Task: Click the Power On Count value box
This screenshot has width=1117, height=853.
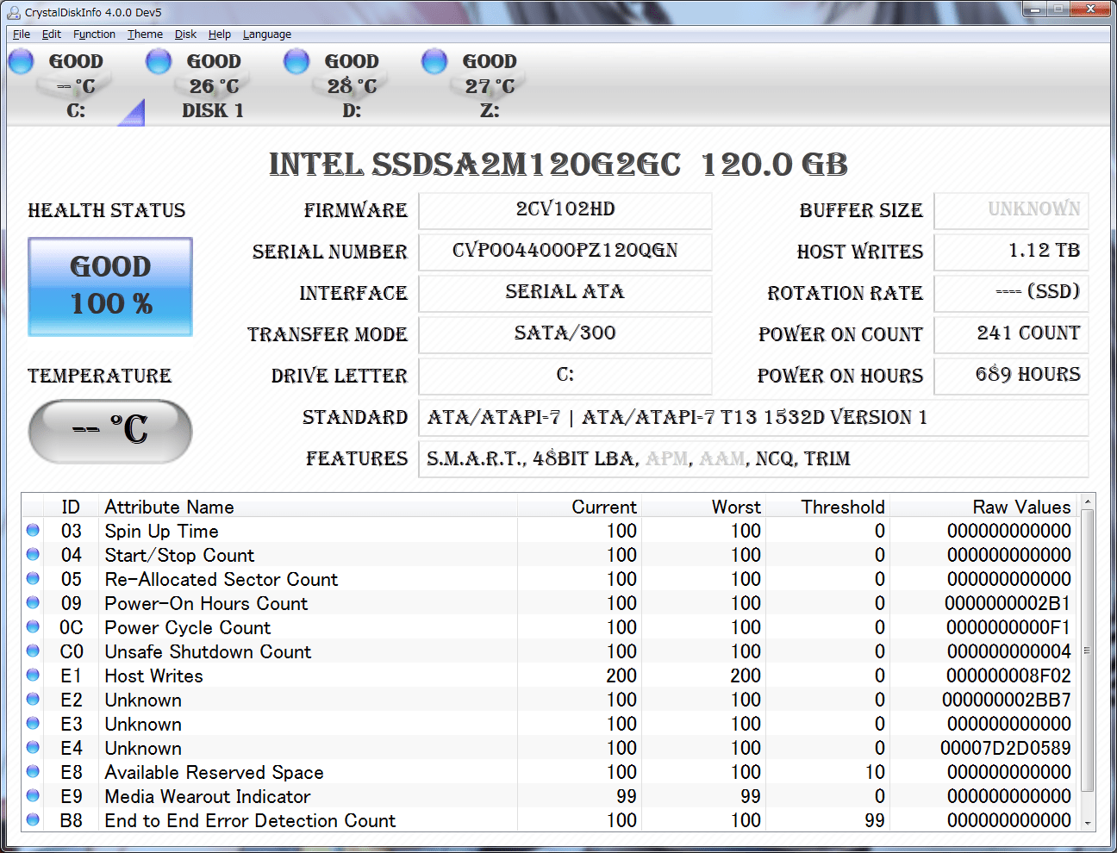Action: pos(1011,334)
